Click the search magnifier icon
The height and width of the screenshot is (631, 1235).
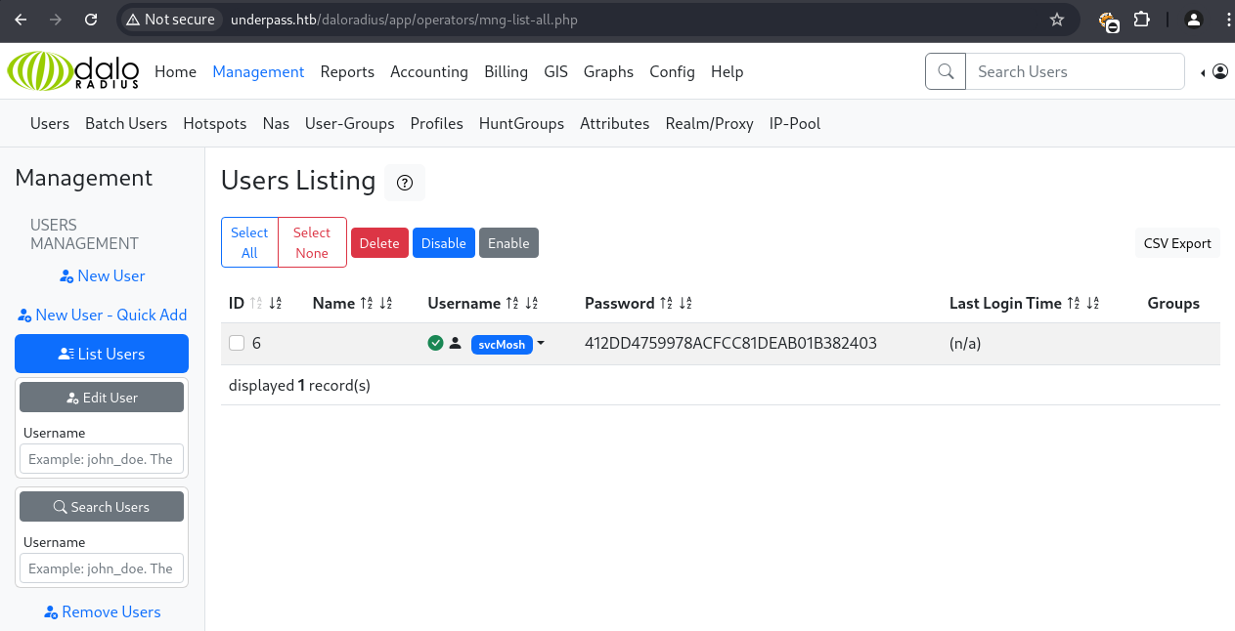(946, 71)
